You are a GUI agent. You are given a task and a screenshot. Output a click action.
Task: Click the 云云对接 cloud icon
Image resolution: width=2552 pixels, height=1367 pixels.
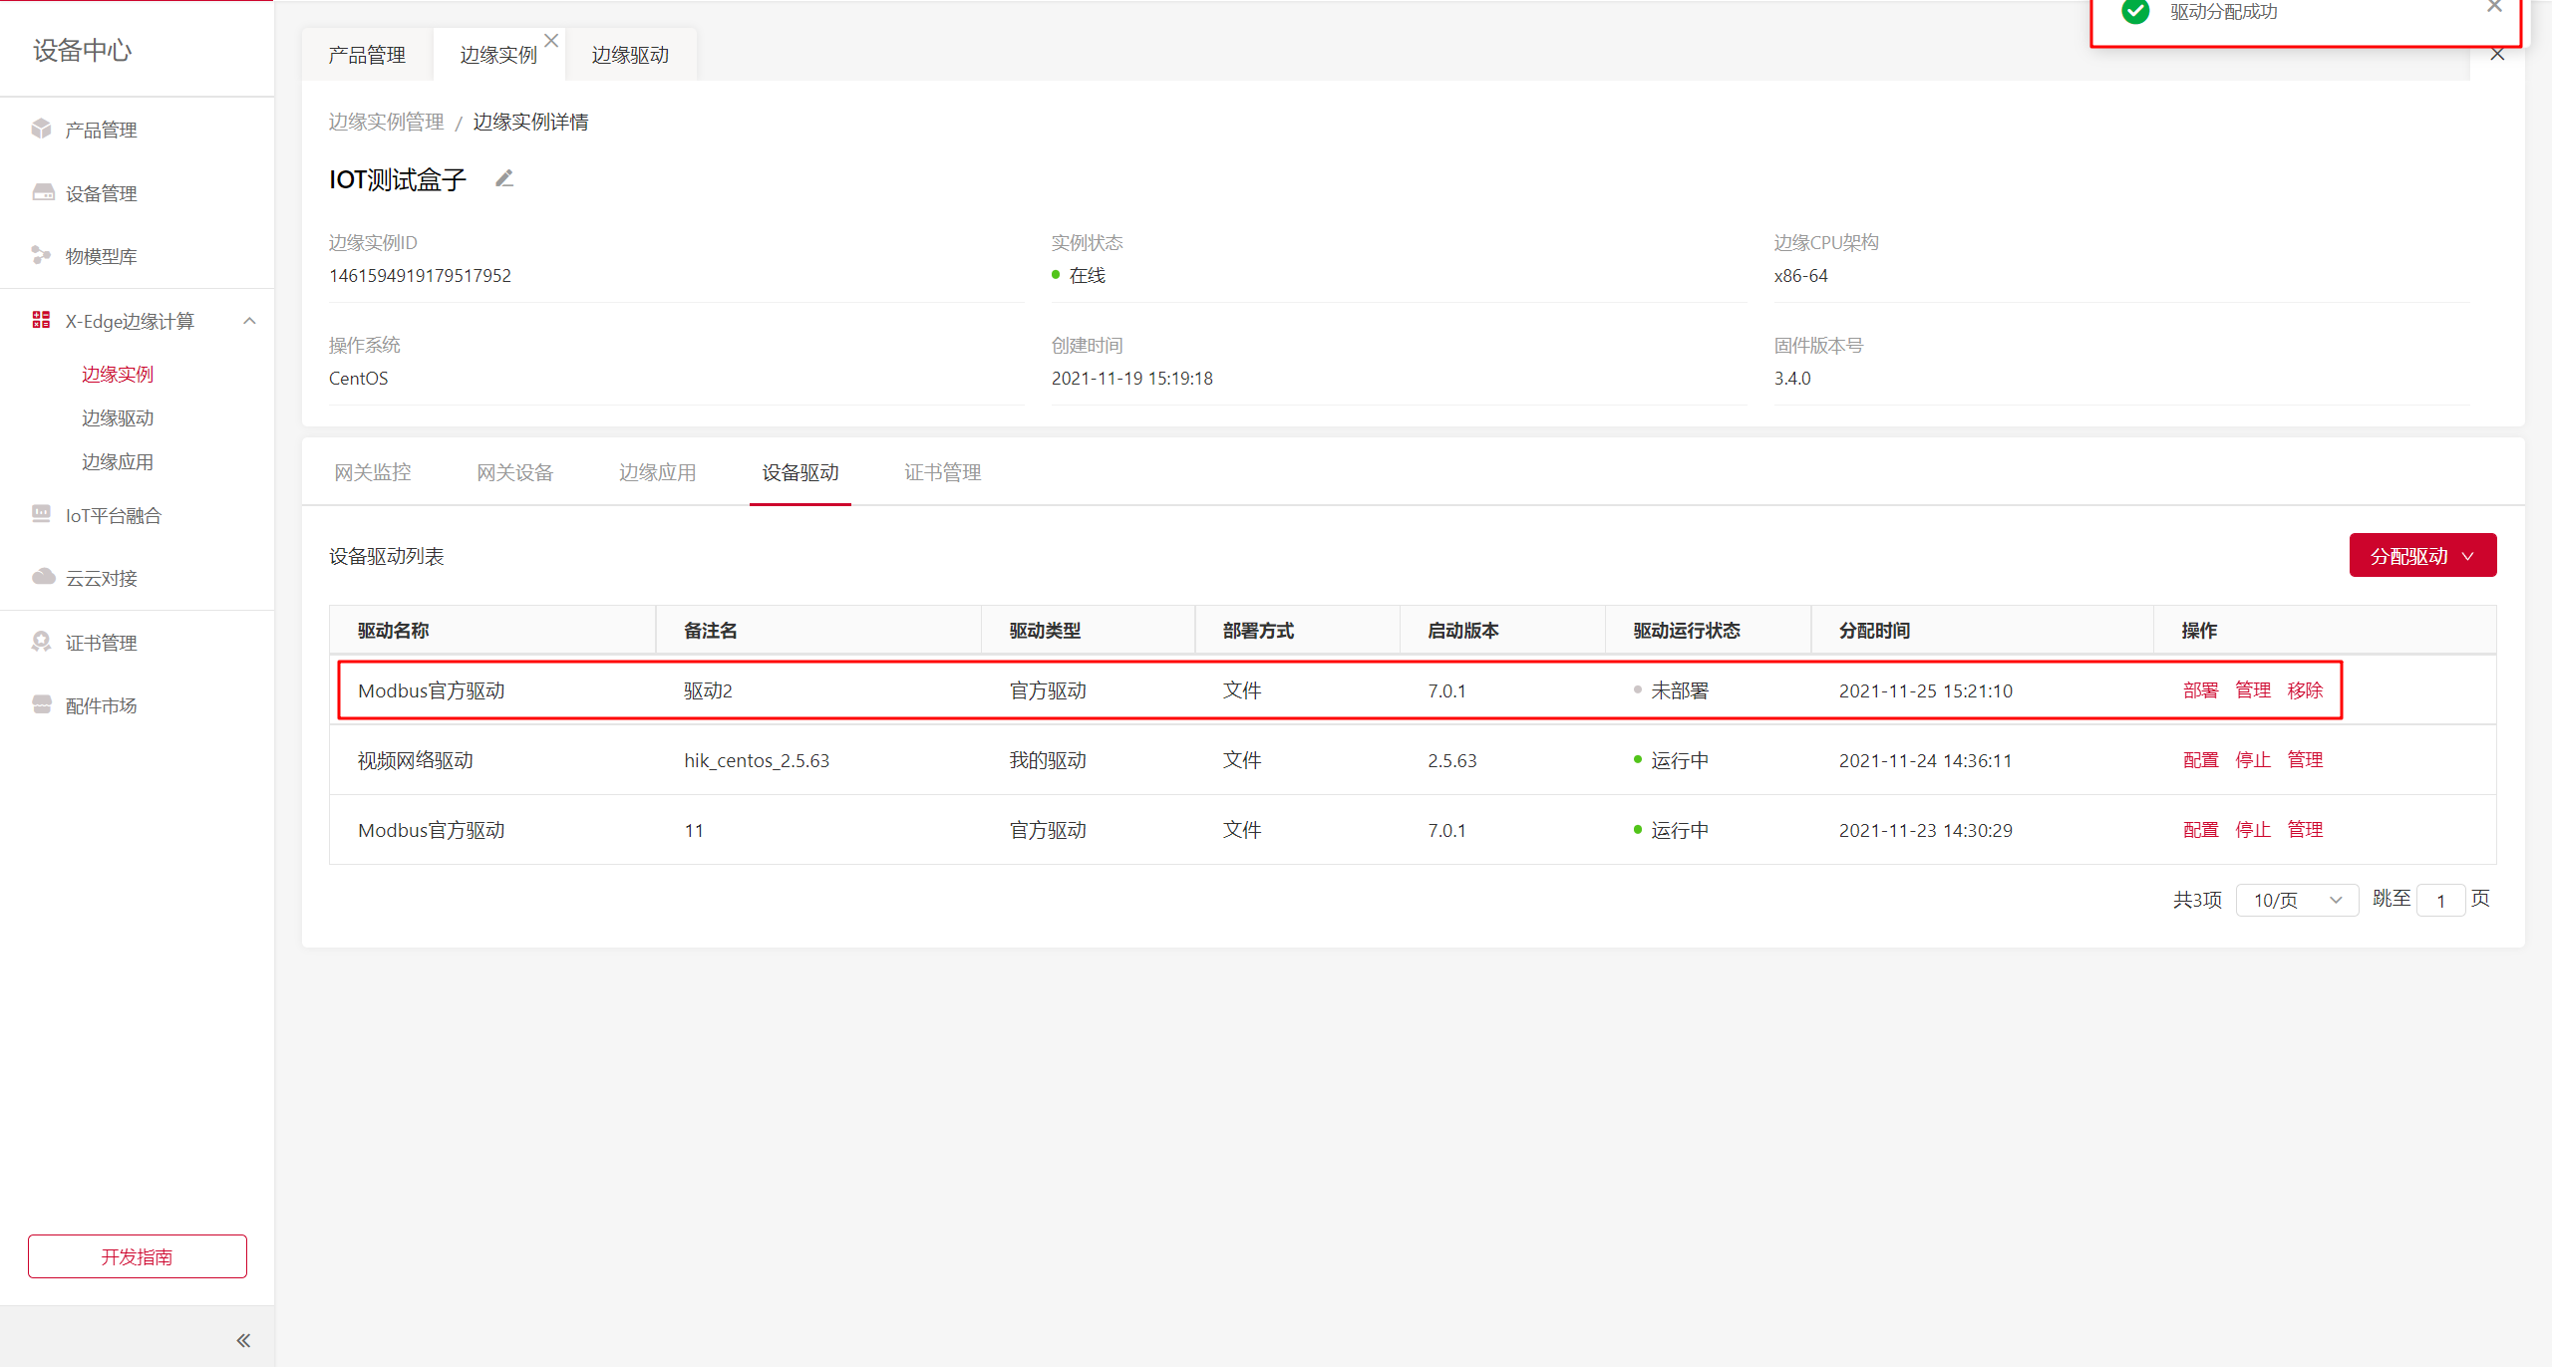tap(43, 577)
